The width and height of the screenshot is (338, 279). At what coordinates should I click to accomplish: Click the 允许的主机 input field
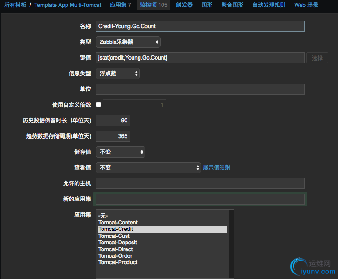tap(200, 183)
